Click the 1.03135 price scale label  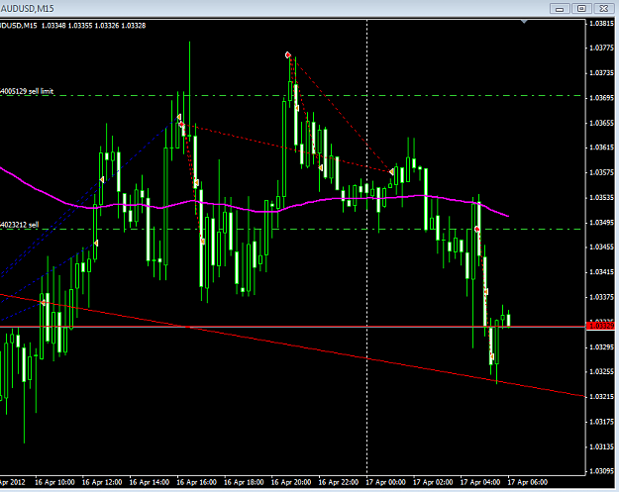click(x=601, y=446)
